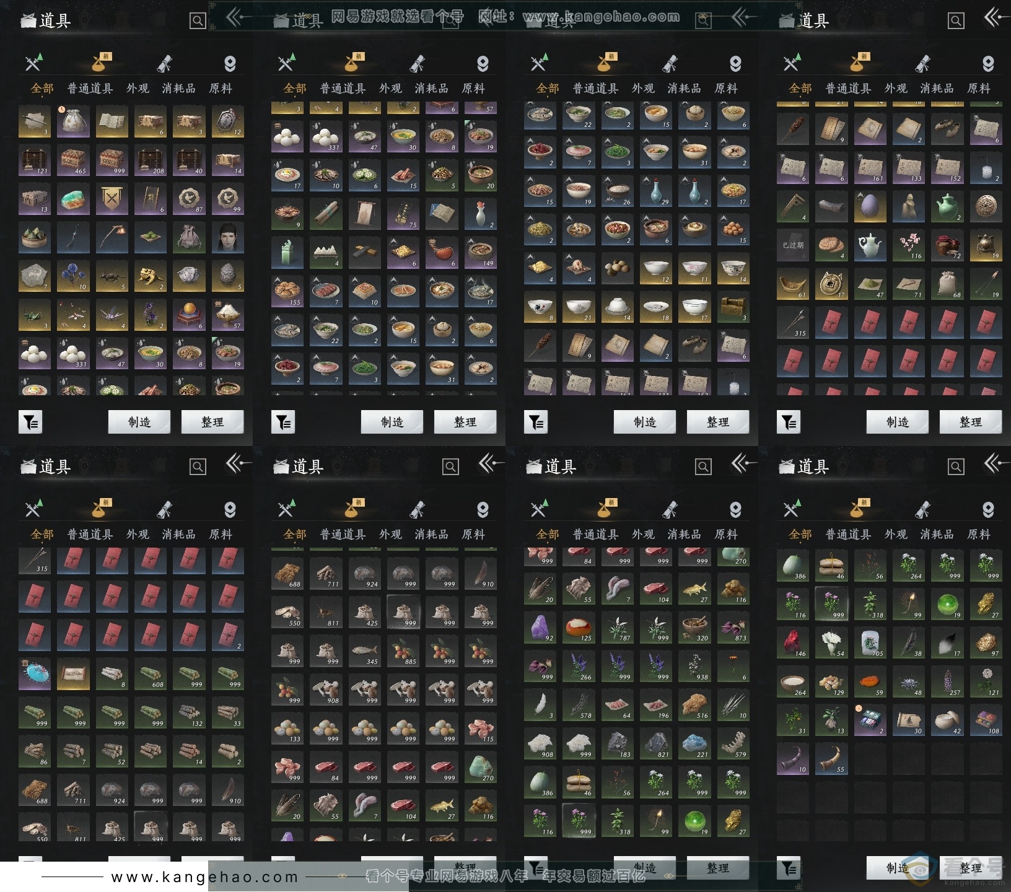Switch to 外观 tab in top-left panel

point(138,89)
